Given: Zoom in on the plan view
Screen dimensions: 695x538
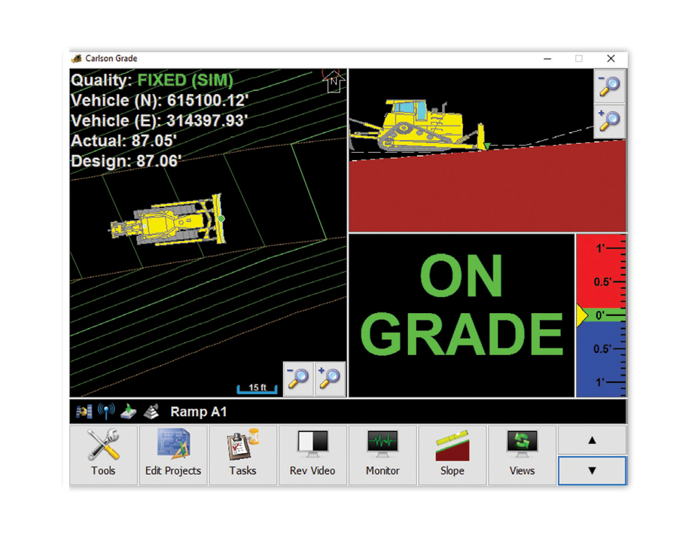Looking at the screenshot, I should (x=330, y=378).
